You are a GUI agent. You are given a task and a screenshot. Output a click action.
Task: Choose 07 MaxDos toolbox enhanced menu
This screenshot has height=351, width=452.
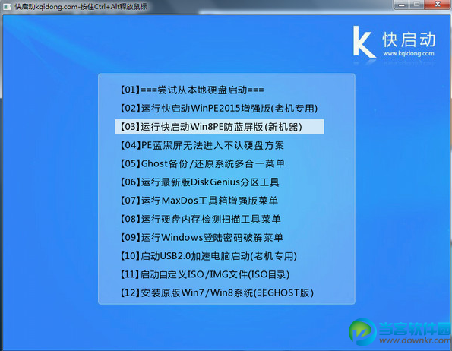(199, 201)
